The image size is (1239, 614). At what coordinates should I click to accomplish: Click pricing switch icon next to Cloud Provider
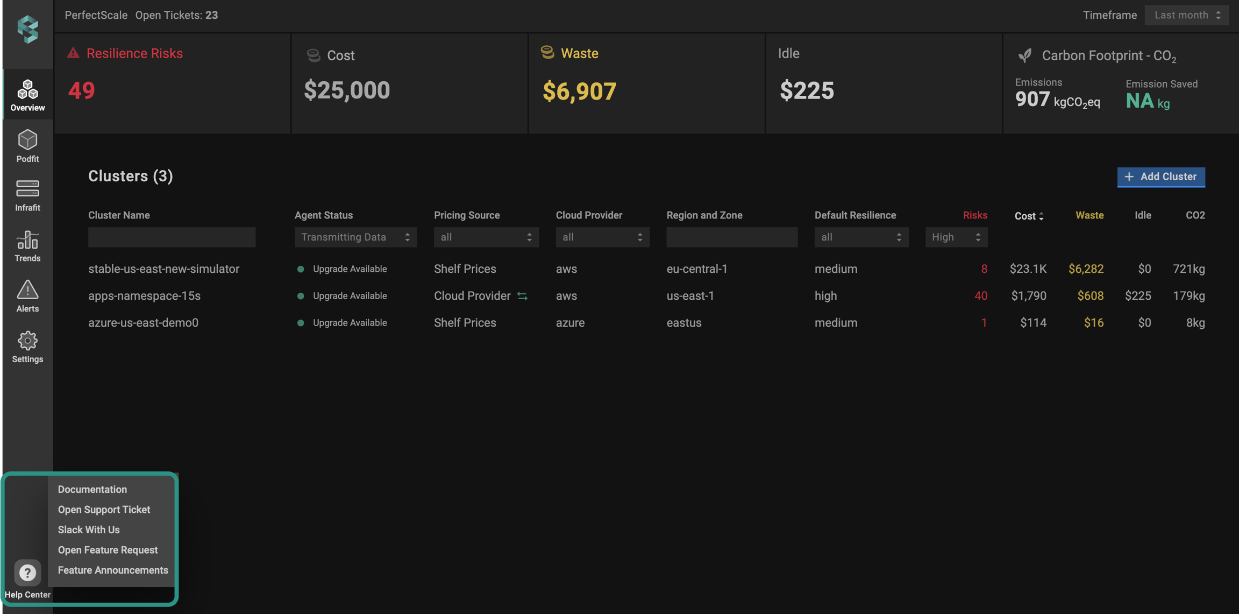pos(522,296)
